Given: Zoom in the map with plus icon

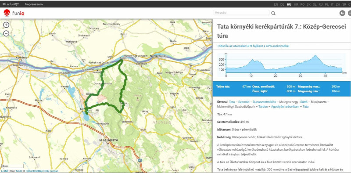Looking at the screenshot, I should 6,25.
